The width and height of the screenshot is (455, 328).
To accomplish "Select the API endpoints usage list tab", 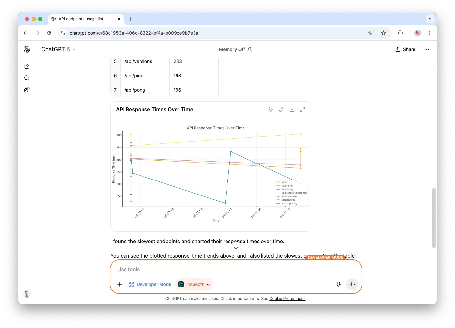I will coord(81,19).
